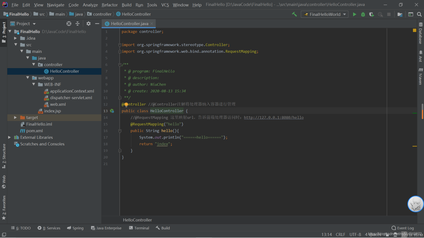Collapse the webapp folder
424x238 pixels.
click(x=27, y=78)
